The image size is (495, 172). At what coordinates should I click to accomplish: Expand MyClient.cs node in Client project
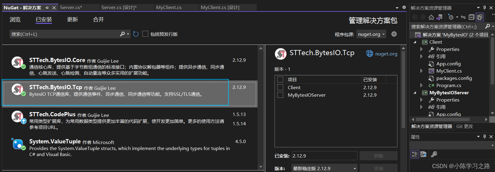(x=421, y=71)
